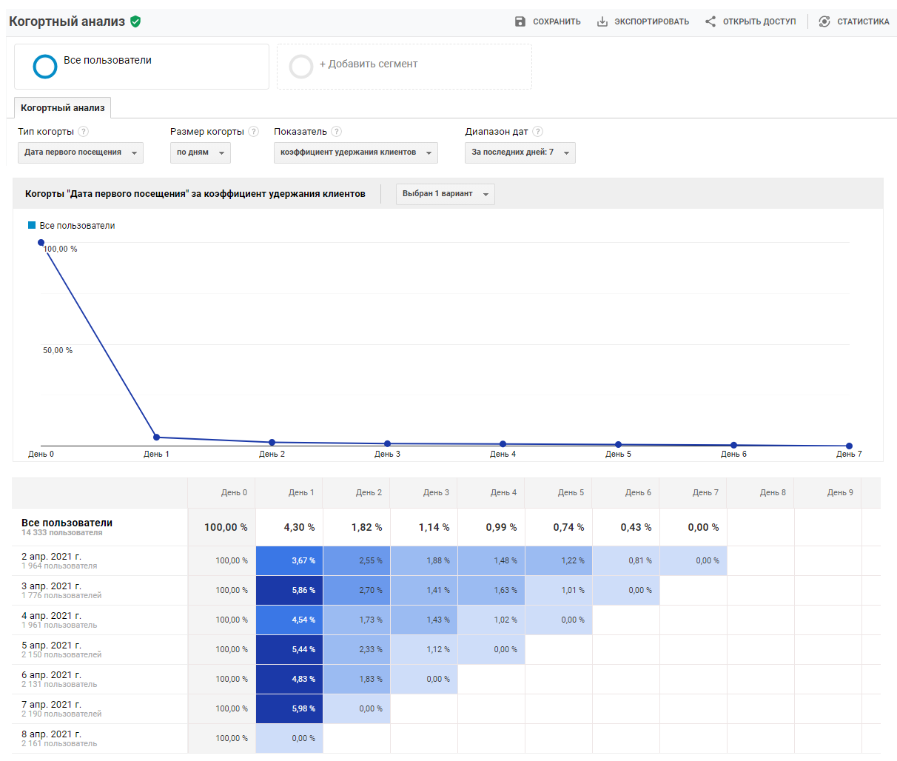The image size is (897, 761).
Task: Select the 5,86 % cell for 3 апр. cohort
Action: tap(289, 590)
